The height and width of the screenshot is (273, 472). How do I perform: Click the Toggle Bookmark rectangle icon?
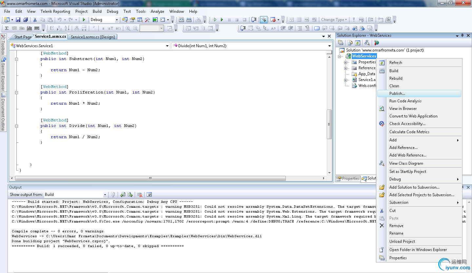pyautogui.click(x=317, y=28)
